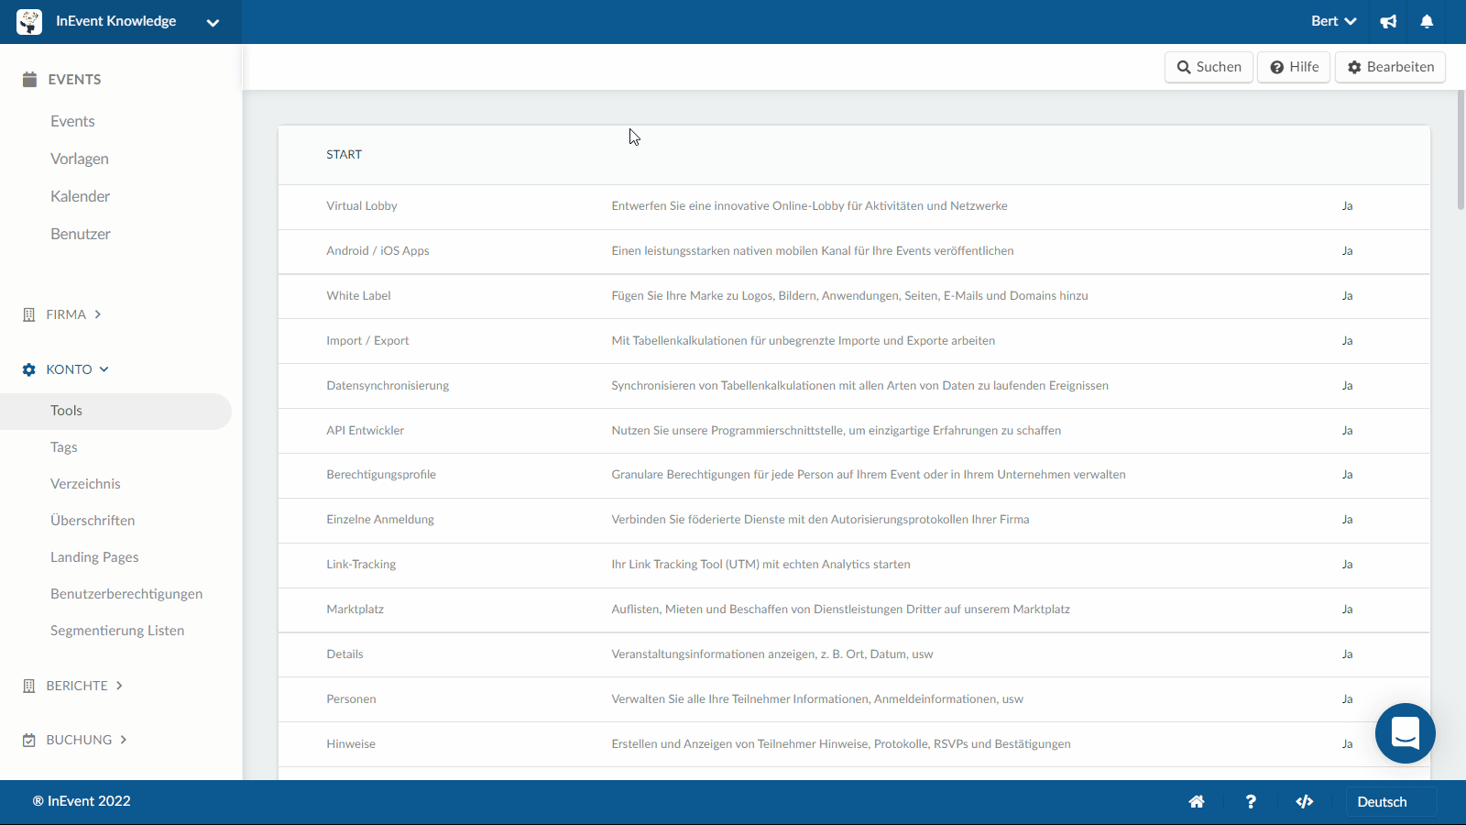
Task: Open Verzeichnis in the sidebar
Action: 85,484
